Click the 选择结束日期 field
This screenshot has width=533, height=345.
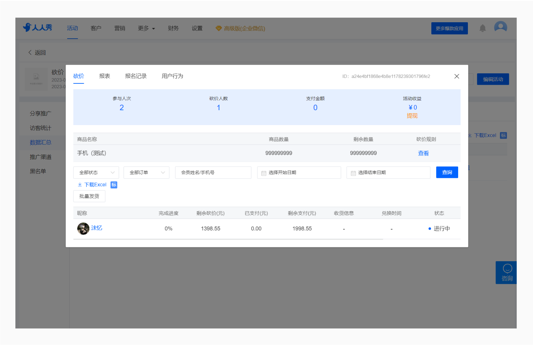[x=389, y=173]
